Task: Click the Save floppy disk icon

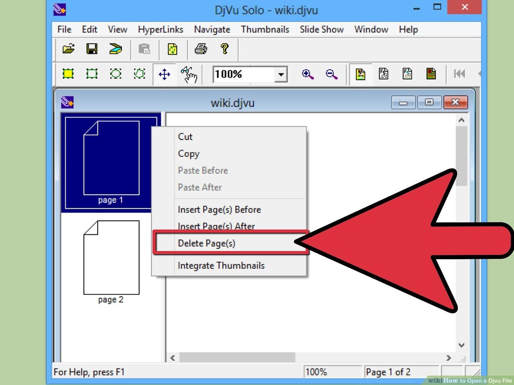Action: click(x=91, y=49)
